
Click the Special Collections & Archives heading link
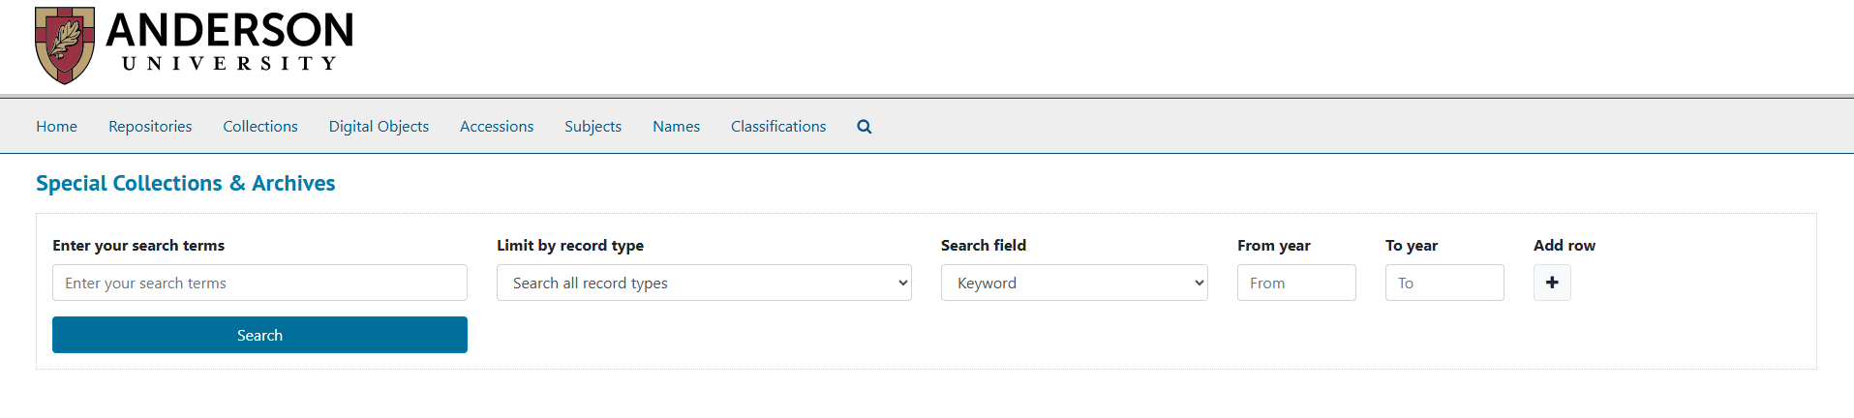186,183
